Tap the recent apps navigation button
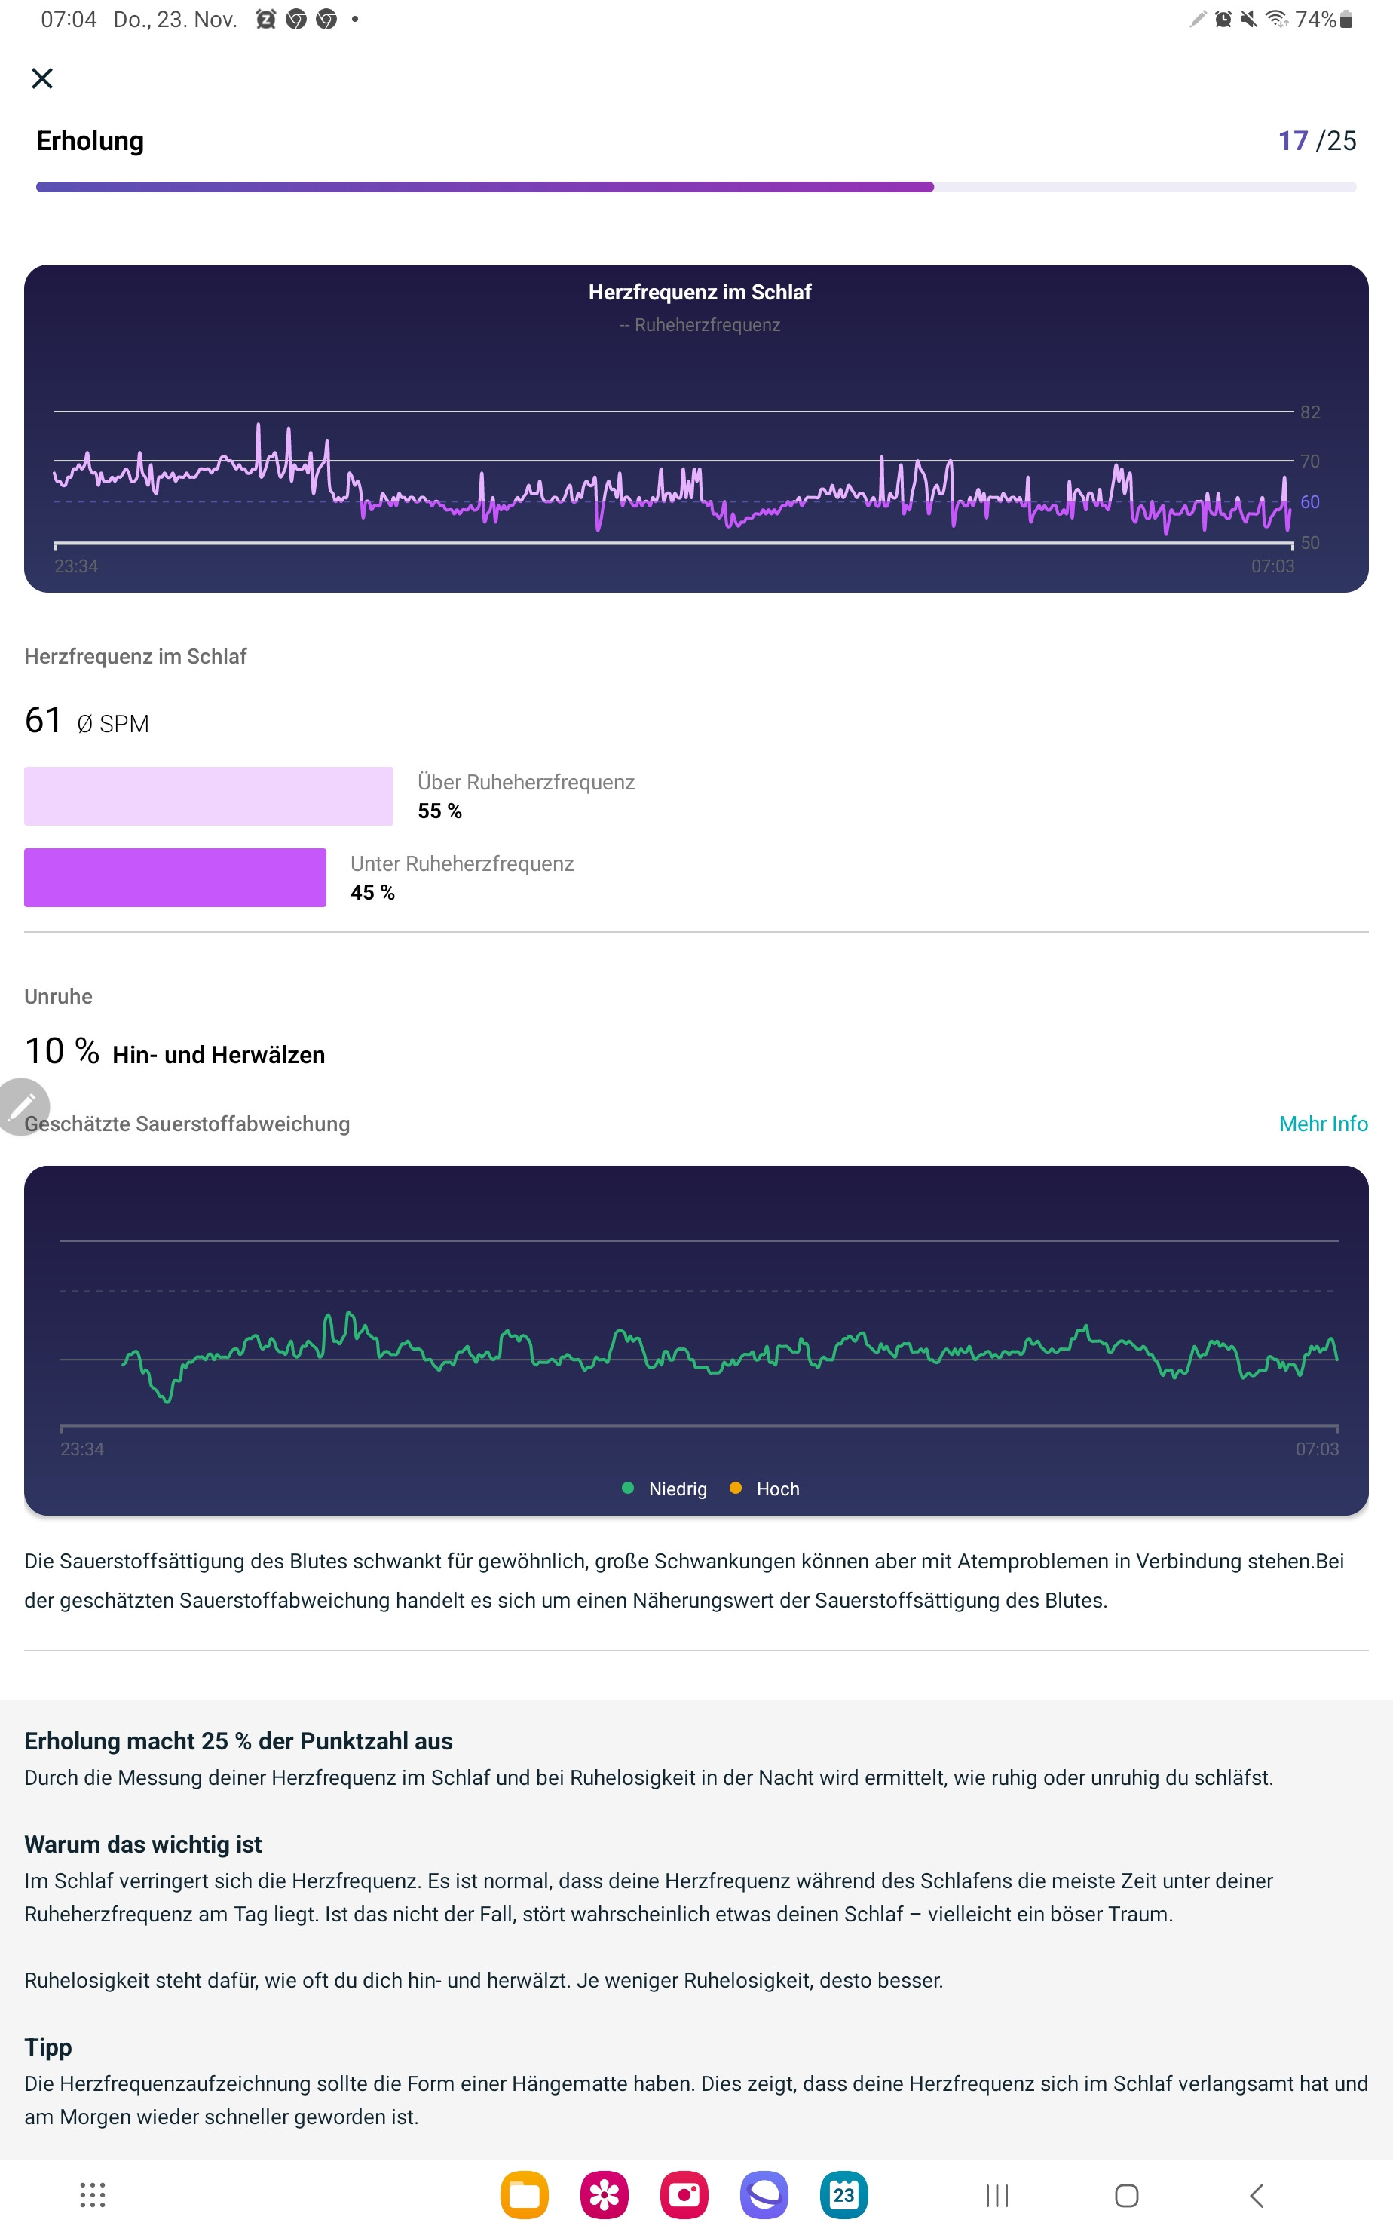Screen dimensions: 1393x2232 click(997, 2195)
